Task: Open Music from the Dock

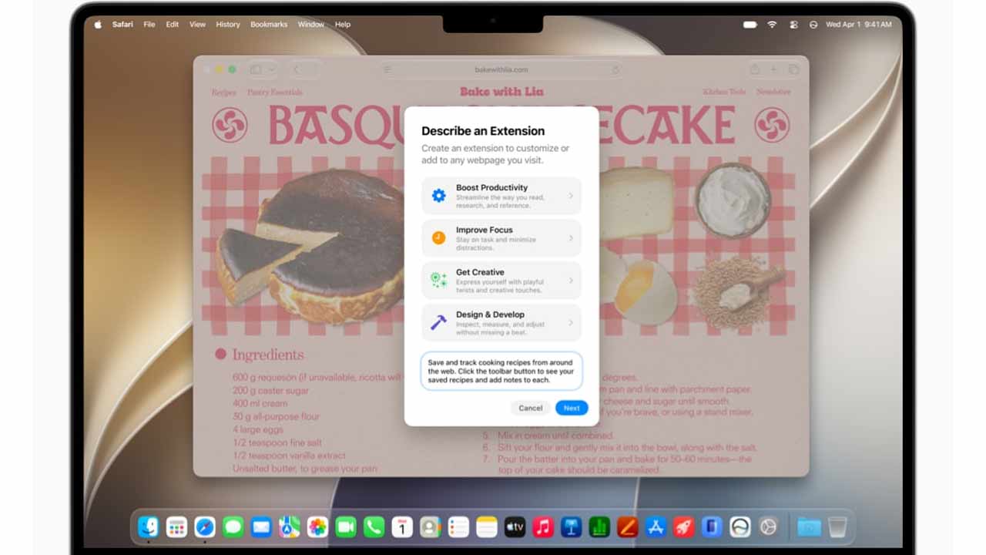Action: [543, 526]
